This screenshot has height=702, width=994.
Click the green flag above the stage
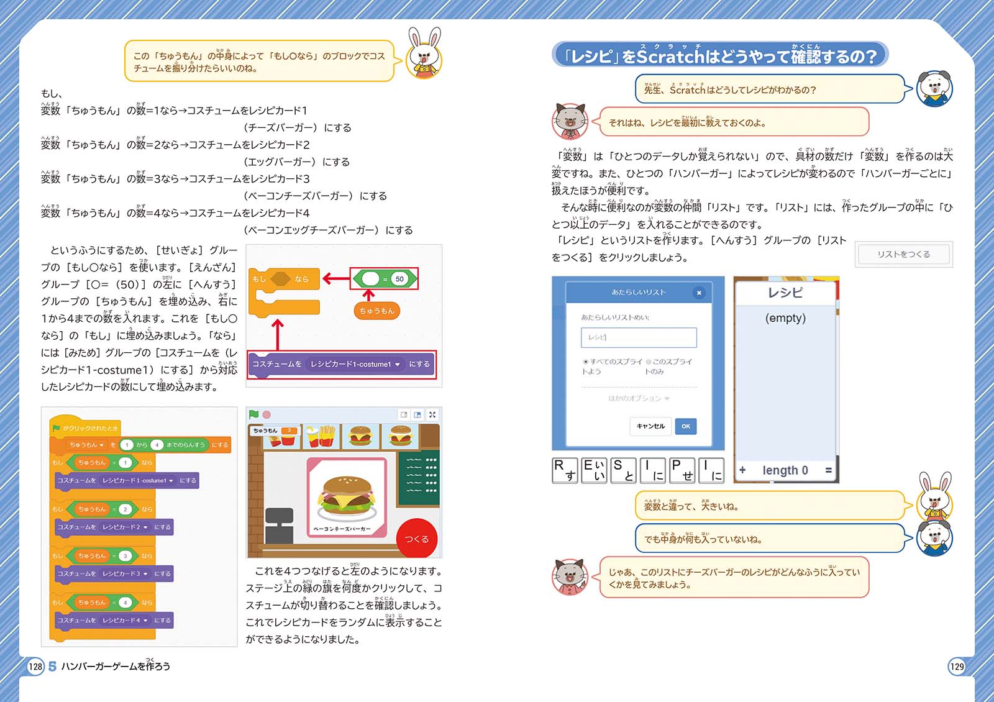pos(253,414)
